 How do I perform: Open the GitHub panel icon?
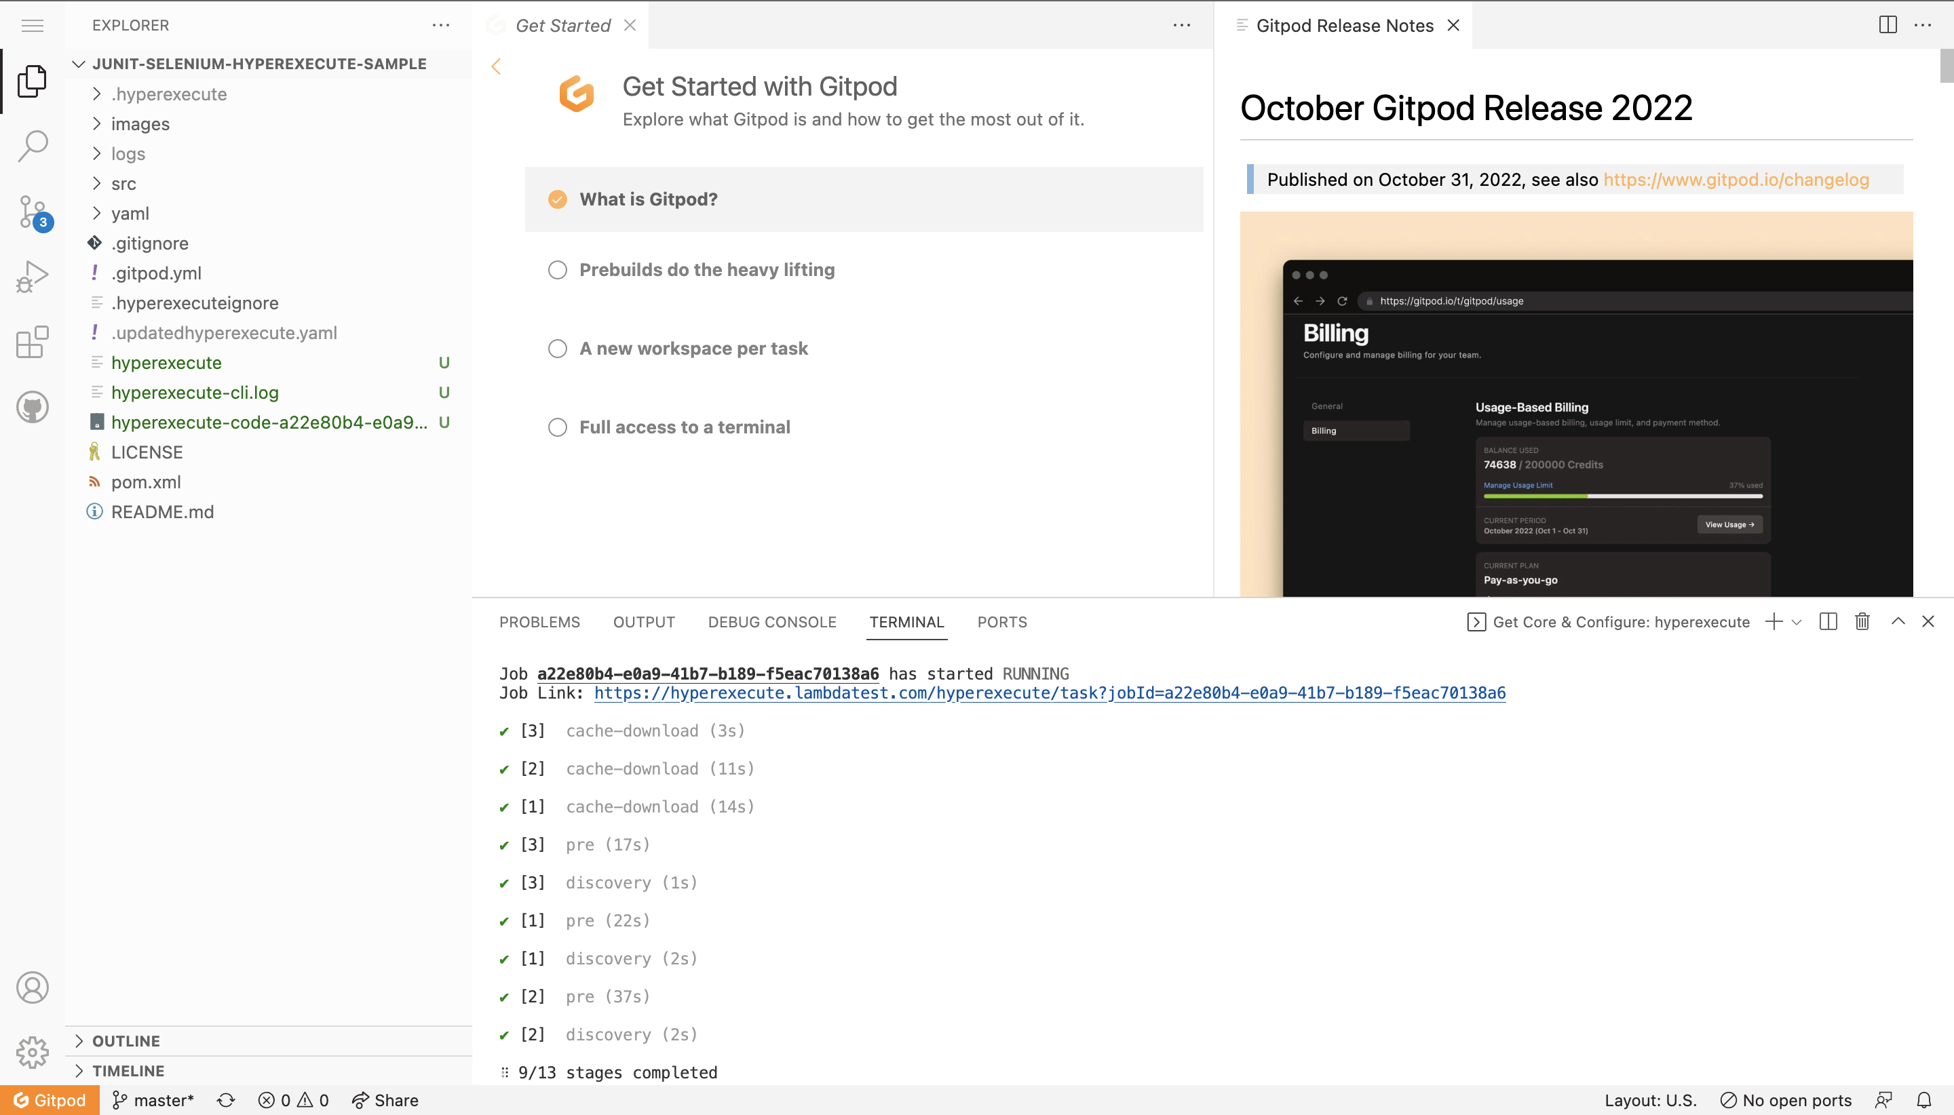coord(32,408)
